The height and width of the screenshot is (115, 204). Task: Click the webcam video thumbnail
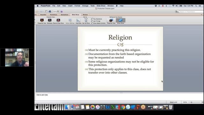17,57
